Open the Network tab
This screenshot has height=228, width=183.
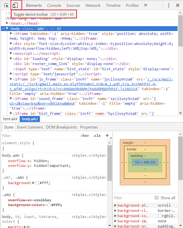(93, 5)
